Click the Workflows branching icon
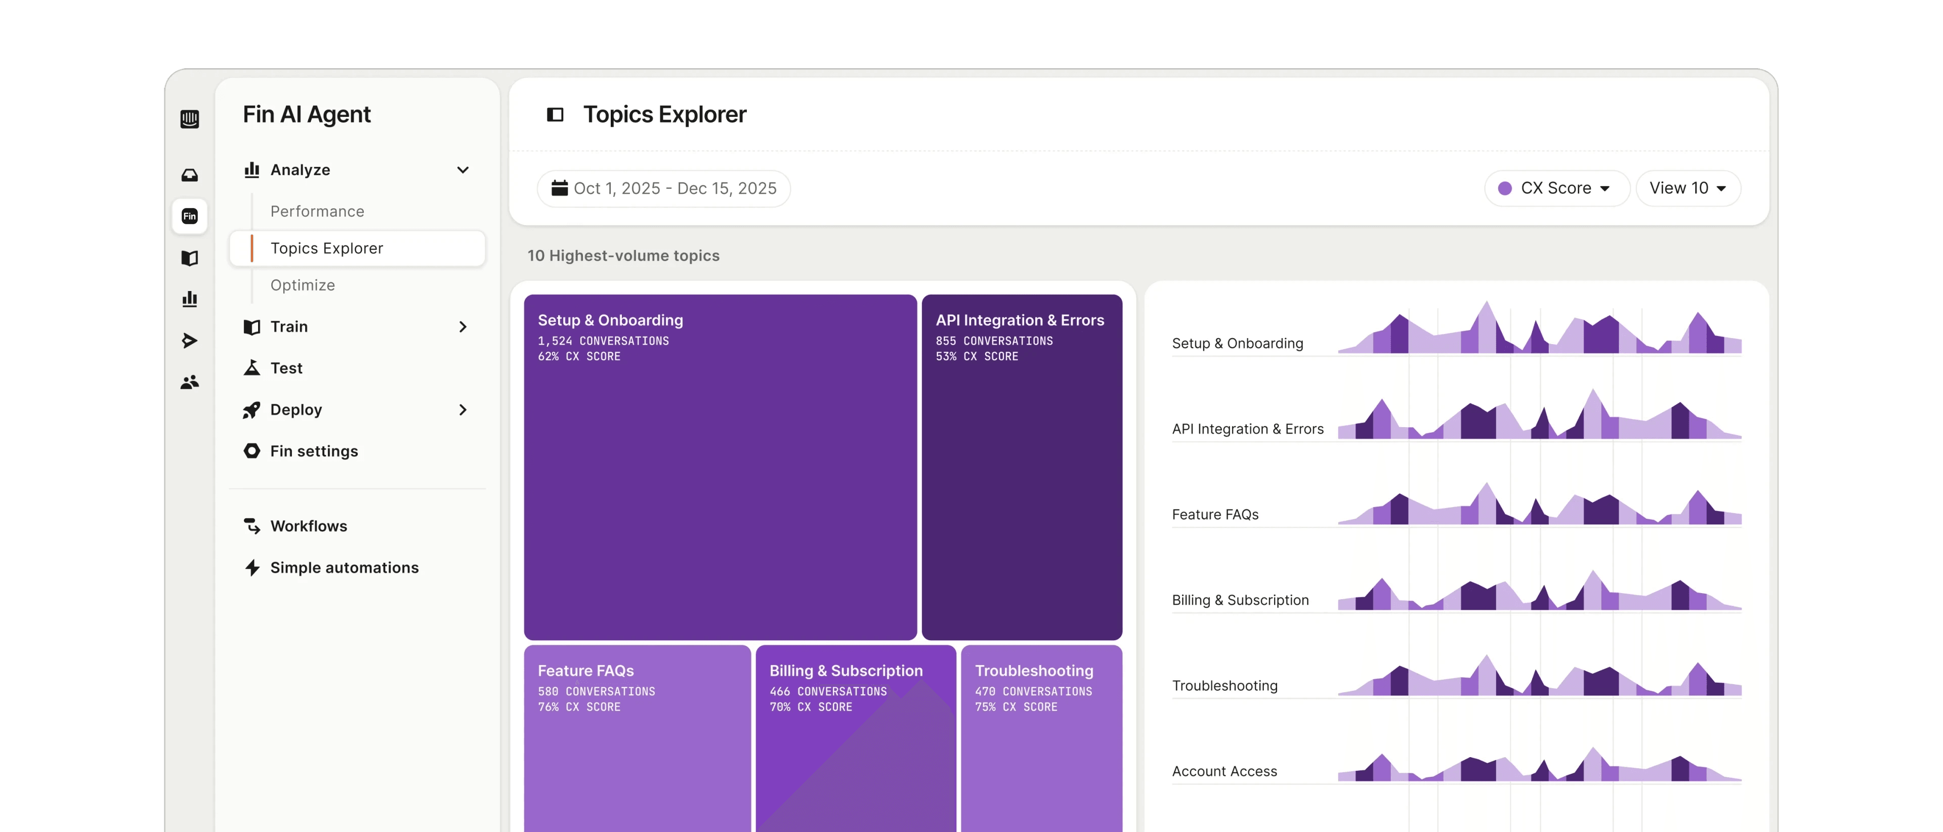Image resolution: width=1943 pixels, height=832 pixels. 252,526
